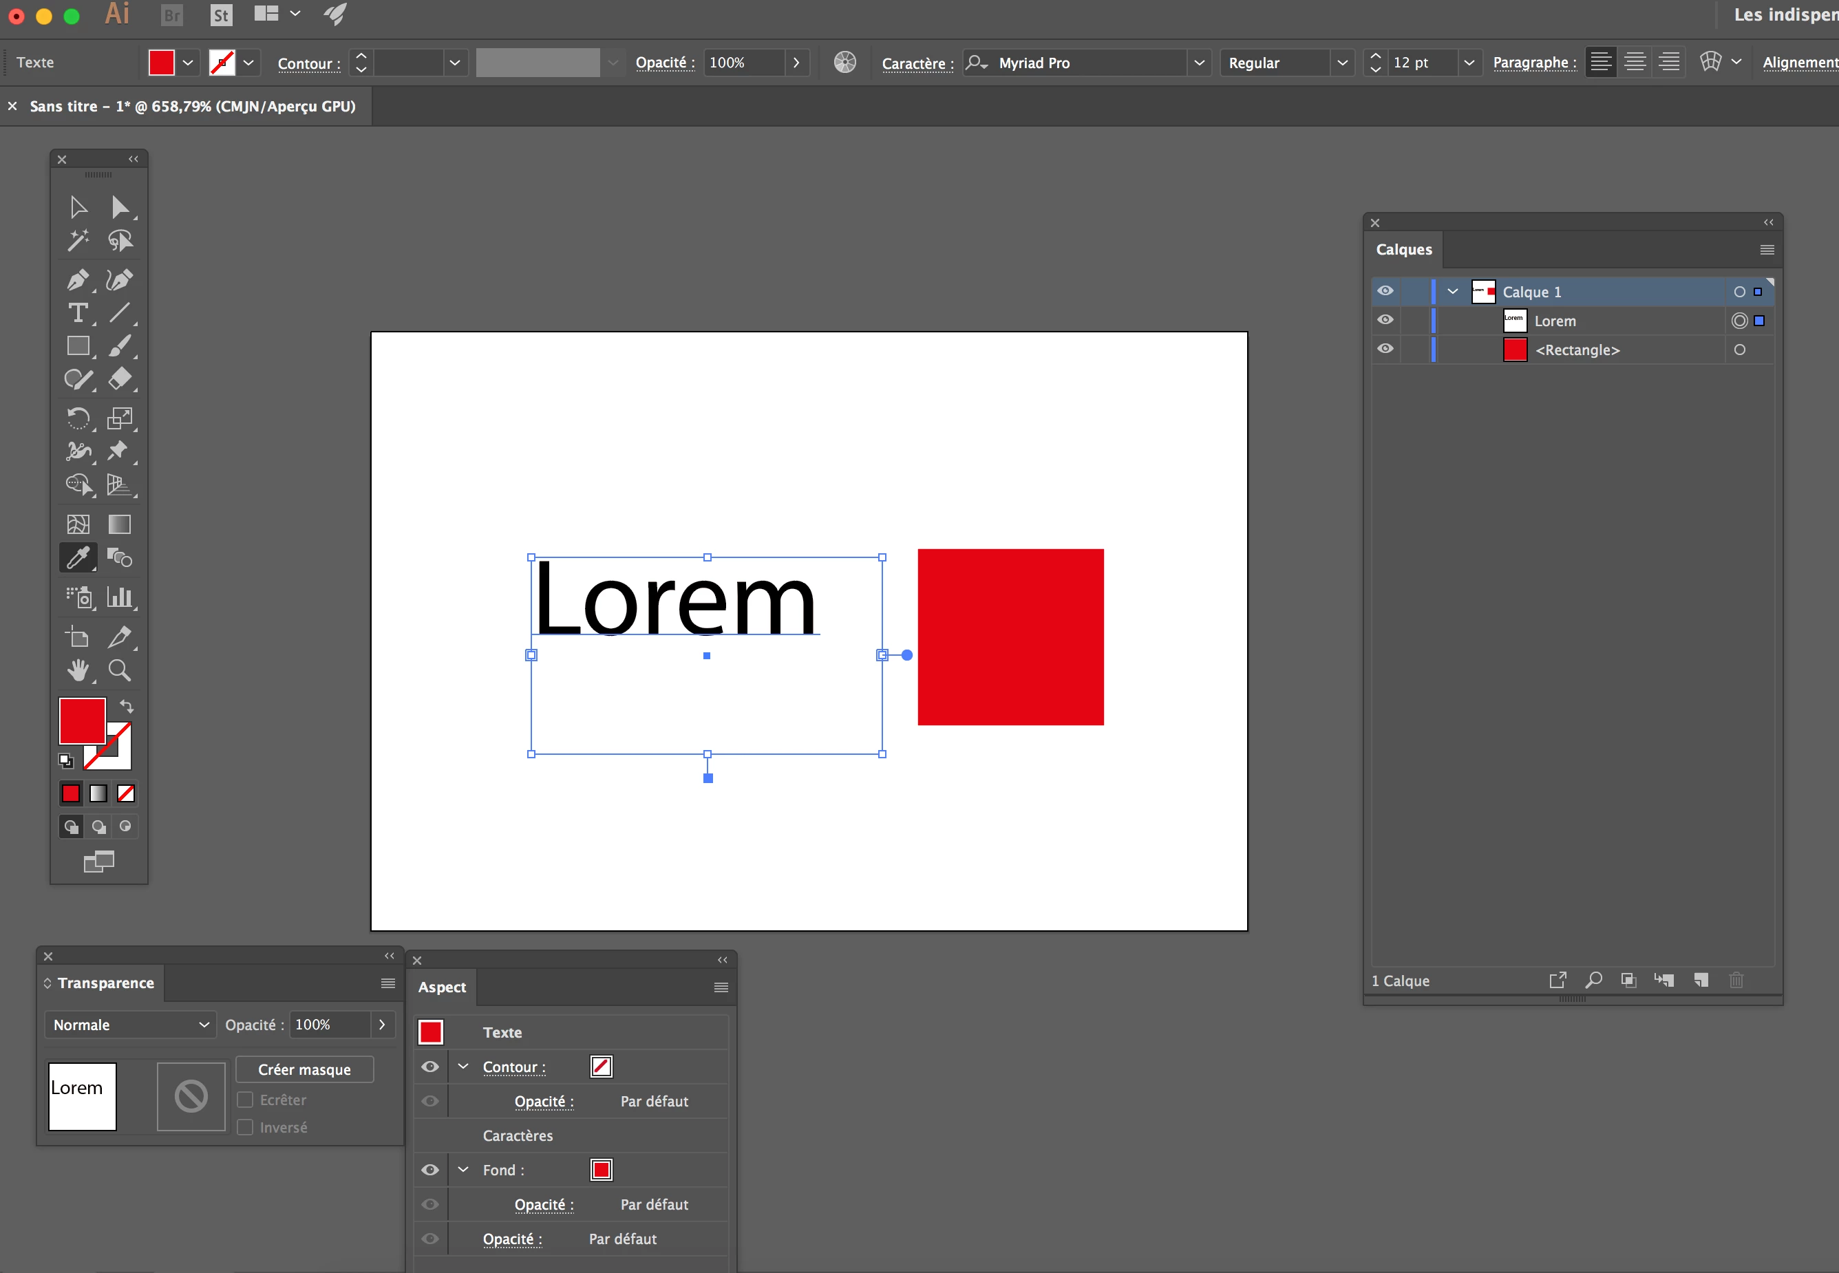
Task: Click the red fill swatch in toolbox
Action: tap(81, 720)
